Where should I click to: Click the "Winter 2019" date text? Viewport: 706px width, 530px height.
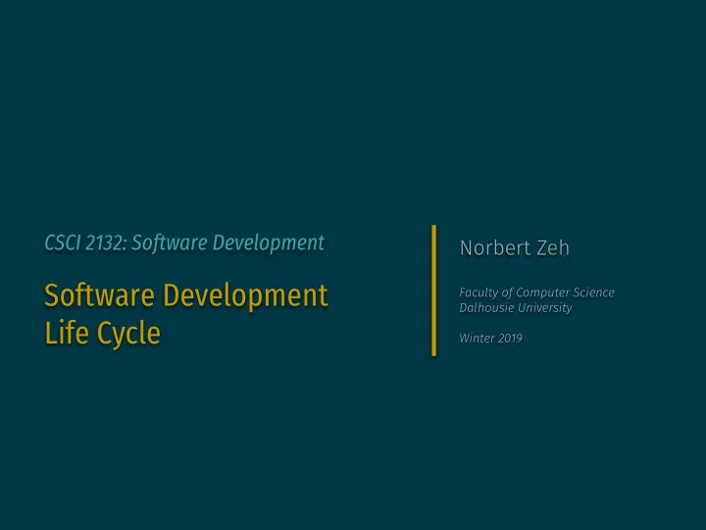click(490, 338)
